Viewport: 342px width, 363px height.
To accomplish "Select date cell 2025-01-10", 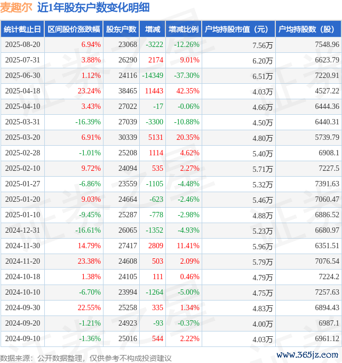I will (23, 215).
